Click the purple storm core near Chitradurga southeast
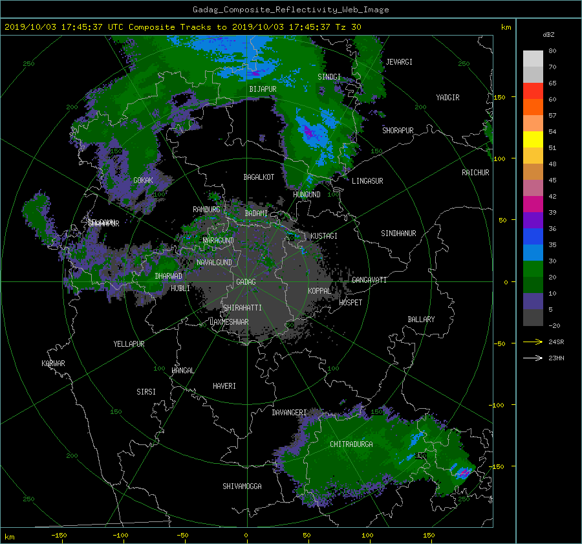 point(463,472)
